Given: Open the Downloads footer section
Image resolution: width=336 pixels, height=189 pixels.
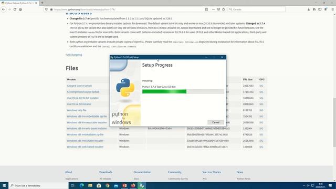Looking at the screenshot, I should coord(106,172).
